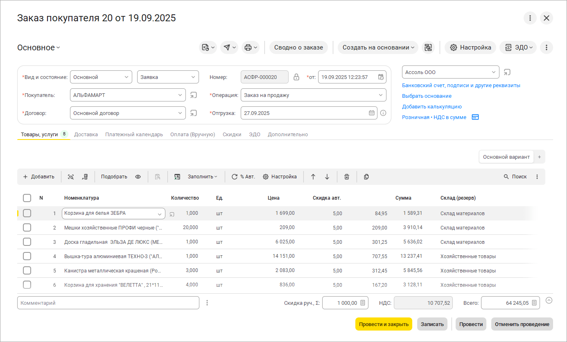Click the send icon in the header
This screenshot has height=342, width=567.
[226, 47]
